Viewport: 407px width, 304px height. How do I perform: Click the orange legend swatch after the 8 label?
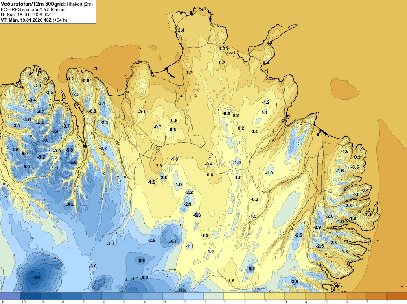396,296
